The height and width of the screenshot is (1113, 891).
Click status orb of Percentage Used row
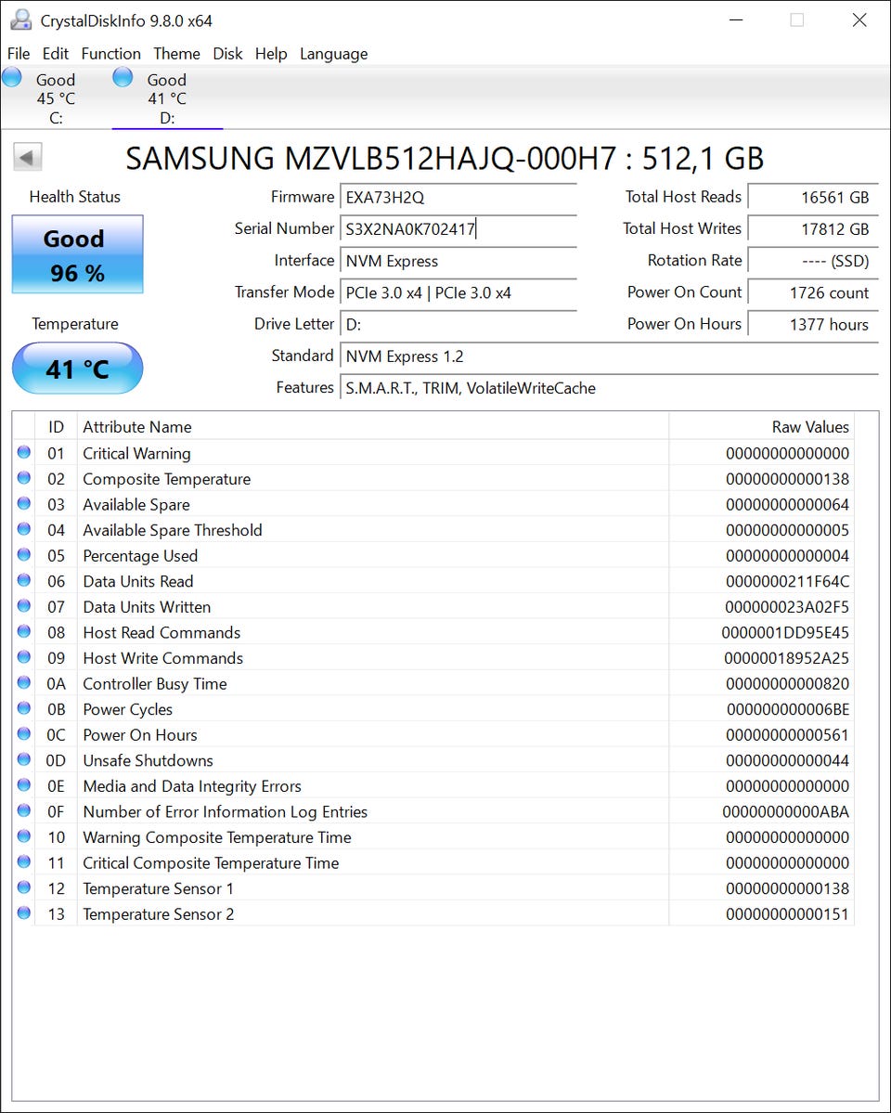[x=24, y=554]
